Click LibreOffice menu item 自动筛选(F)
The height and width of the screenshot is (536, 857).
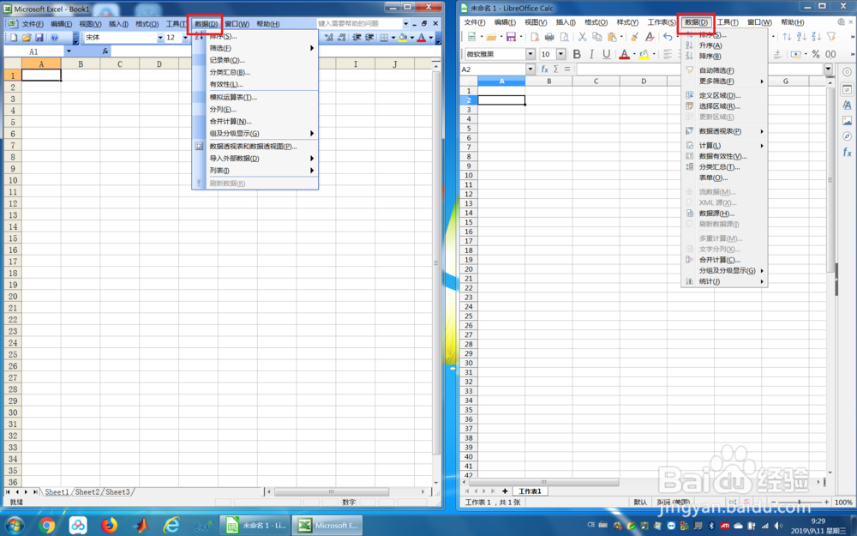724,70
